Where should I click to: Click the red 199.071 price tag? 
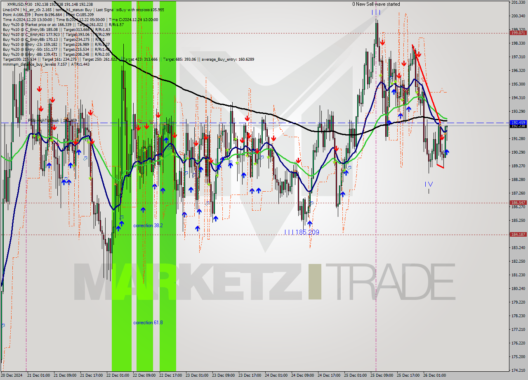(518, 33)
